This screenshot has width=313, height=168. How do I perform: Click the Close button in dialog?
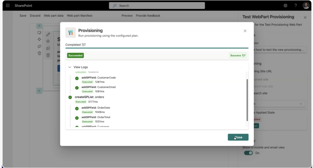tap(238, 137)
